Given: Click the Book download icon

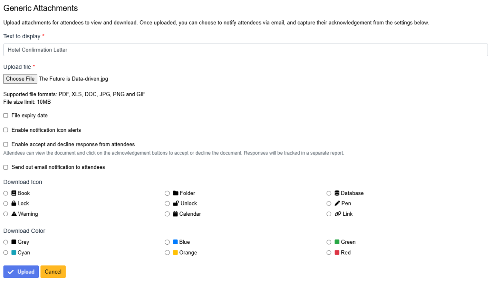Looking at the screenshot, I should tap(14, 193).
